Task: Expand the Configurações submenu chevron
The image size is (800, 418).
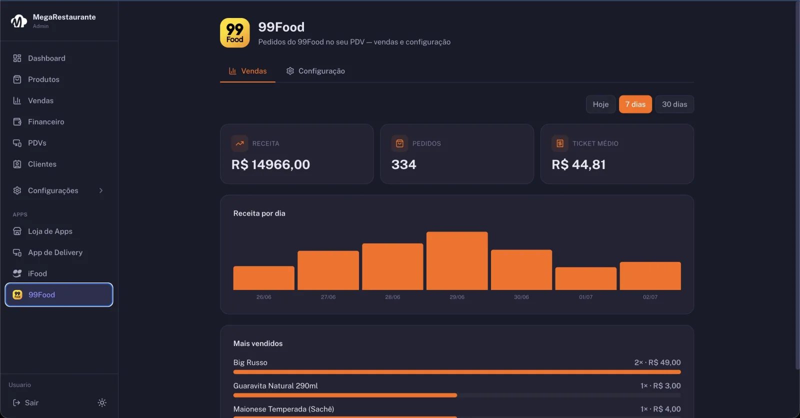Action: click(101, 190)
